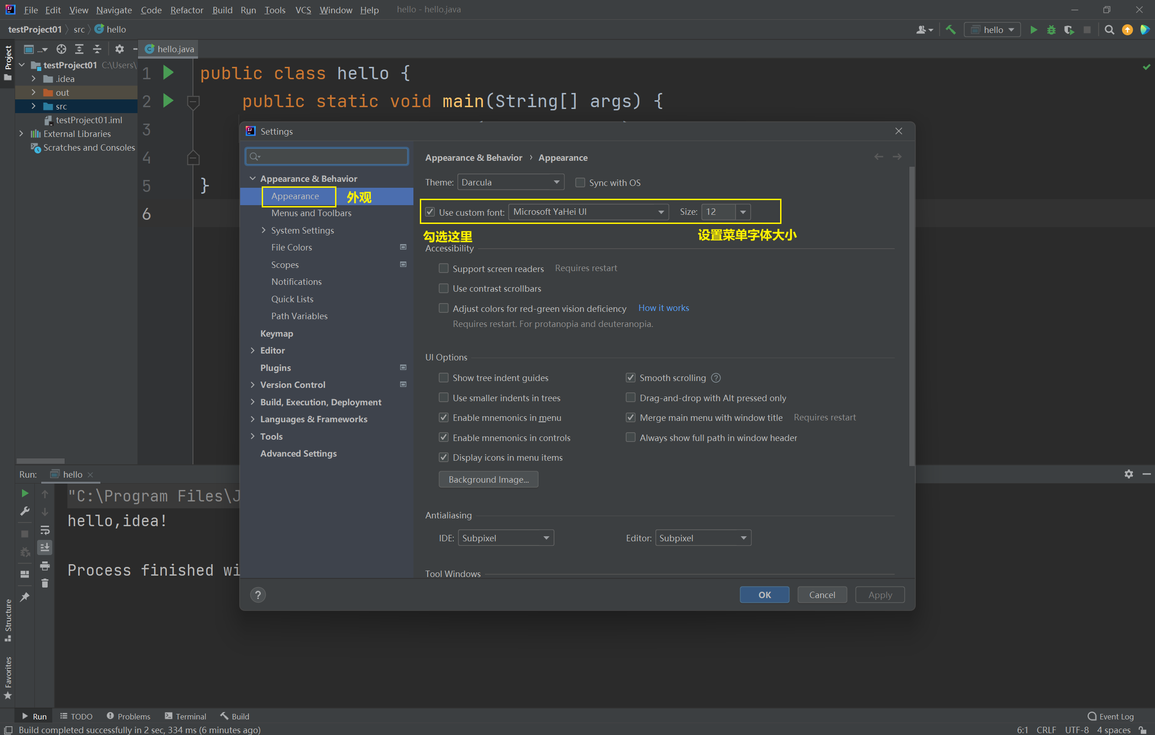
Task: Open the How it works link
Action: tap(663, 308)
